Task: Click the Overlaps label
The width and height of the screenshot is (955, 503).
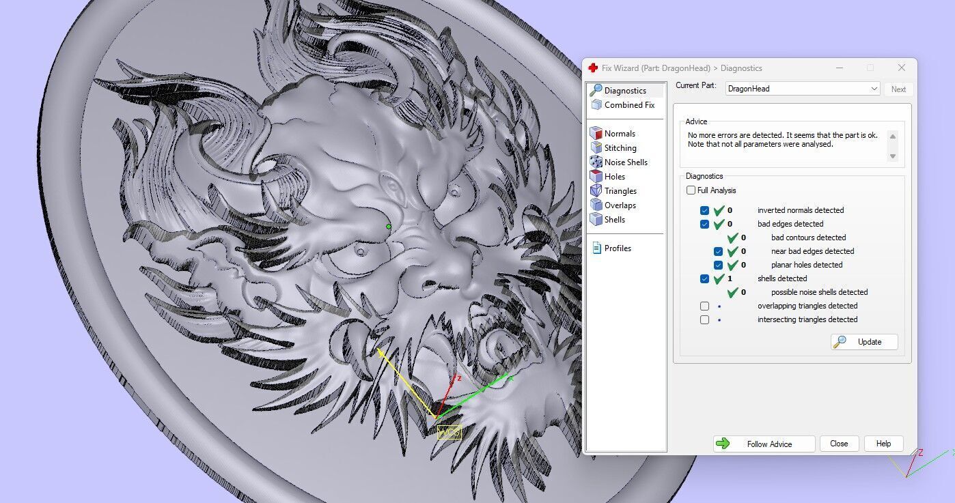Action: 620,205
